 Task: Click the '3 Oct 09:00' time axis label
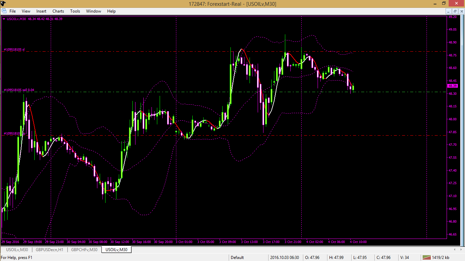click(228, 242)
